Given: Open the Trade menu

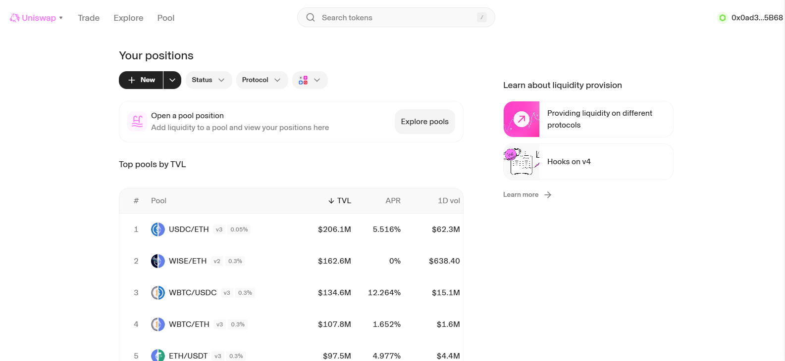Looking at the screenshot, I should click(x=89, y=18).
